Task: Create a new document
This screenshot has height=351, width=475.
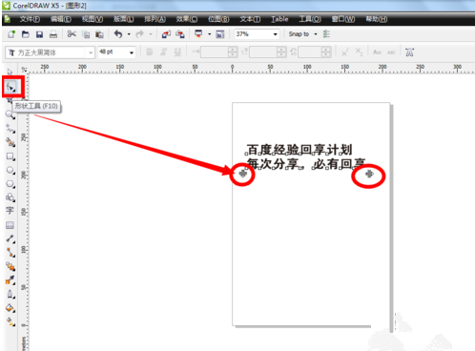Action: coord(11,34)
